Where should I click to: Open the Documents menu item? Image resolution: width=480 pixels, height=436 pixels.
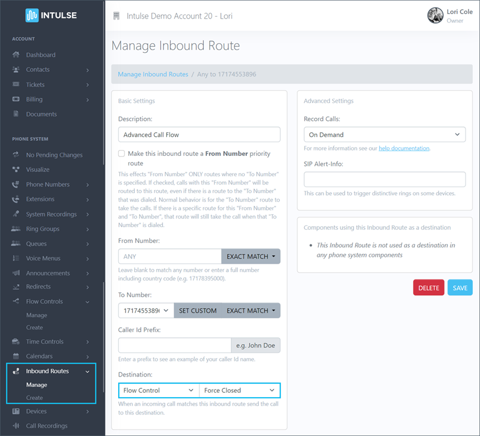click(x=42, y=114)
